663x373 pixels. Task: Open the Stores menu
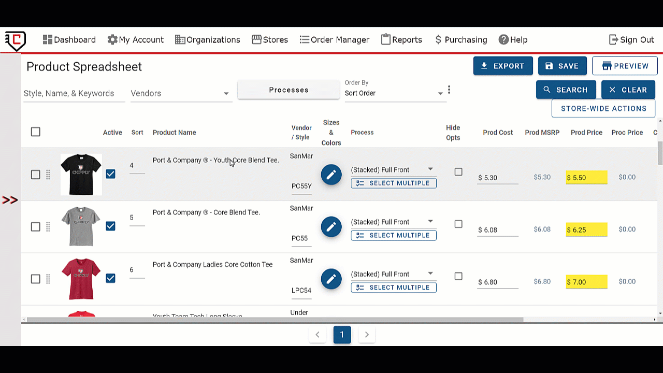point(270,39)
